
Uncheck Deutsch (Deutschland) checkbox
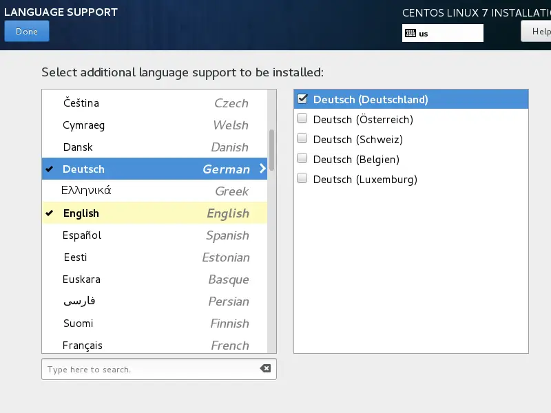click(302, 99)
